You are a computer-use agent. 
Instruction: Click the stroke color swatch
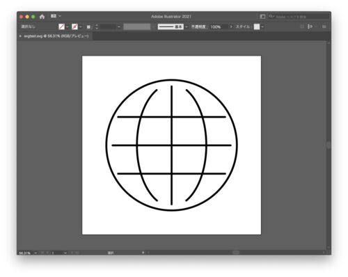point(74,26)
